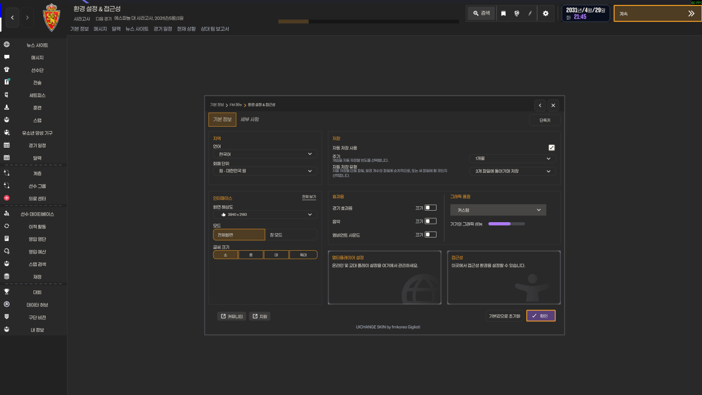Open Training (훈련) cone icon in sidebar
The image size is (702, 395).
click(7, 108)
